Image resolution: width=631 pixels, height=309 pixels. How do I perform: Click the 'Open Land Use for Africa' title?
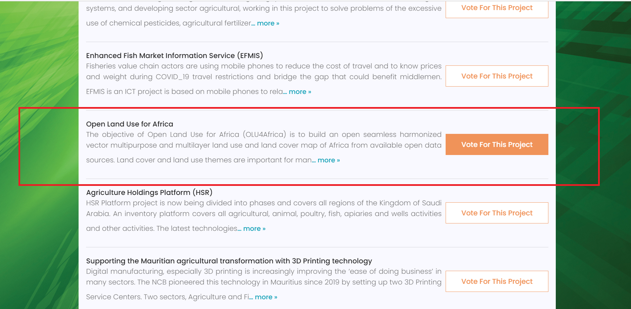[x=130, y=124]
